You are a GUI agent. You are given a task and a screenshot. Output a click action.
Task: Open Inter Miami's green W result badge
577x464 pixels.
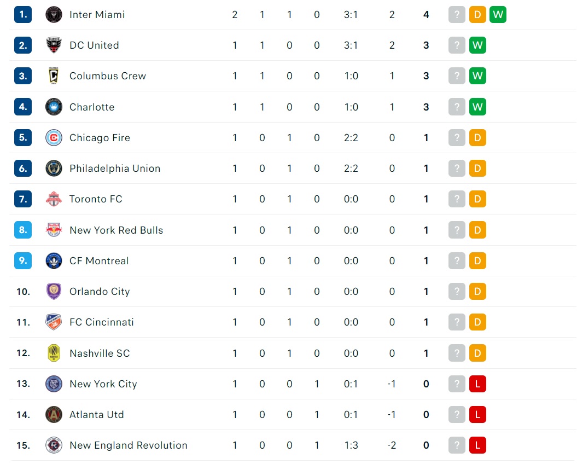(498, 15)
